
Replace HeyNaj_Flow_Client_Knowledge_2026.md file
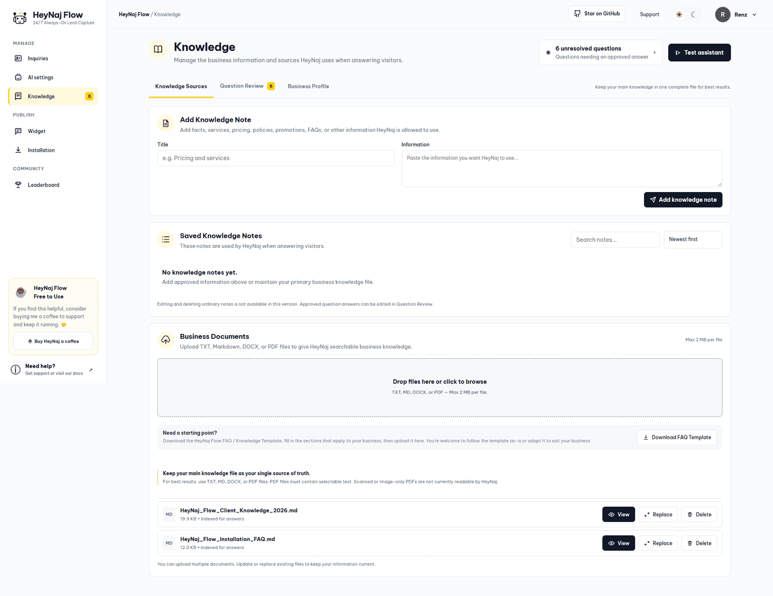pyautogui.click(x=658, y=514)
